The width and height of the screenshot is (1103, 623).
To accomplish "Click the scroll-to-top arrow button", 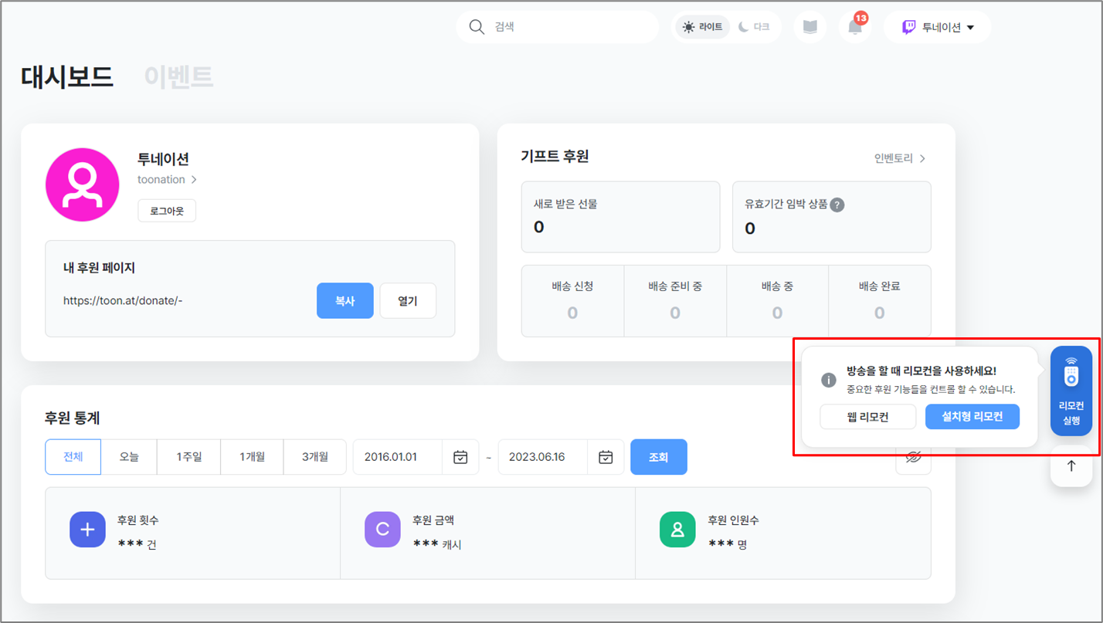I will pos(1071,466).
